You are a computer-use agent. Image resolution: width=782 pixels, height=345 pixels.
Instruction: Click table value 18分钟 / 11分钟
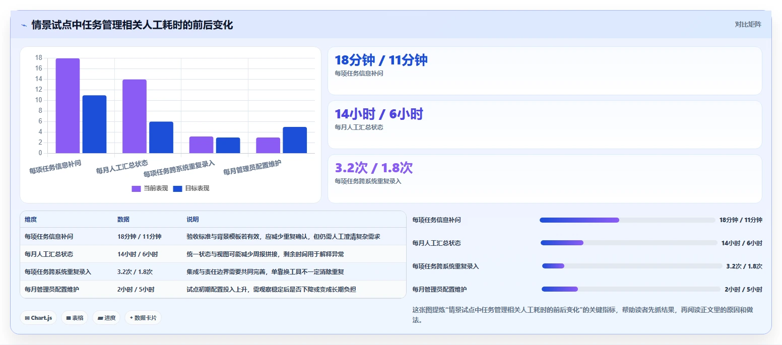pyautogui.click(x=140, y=237)
